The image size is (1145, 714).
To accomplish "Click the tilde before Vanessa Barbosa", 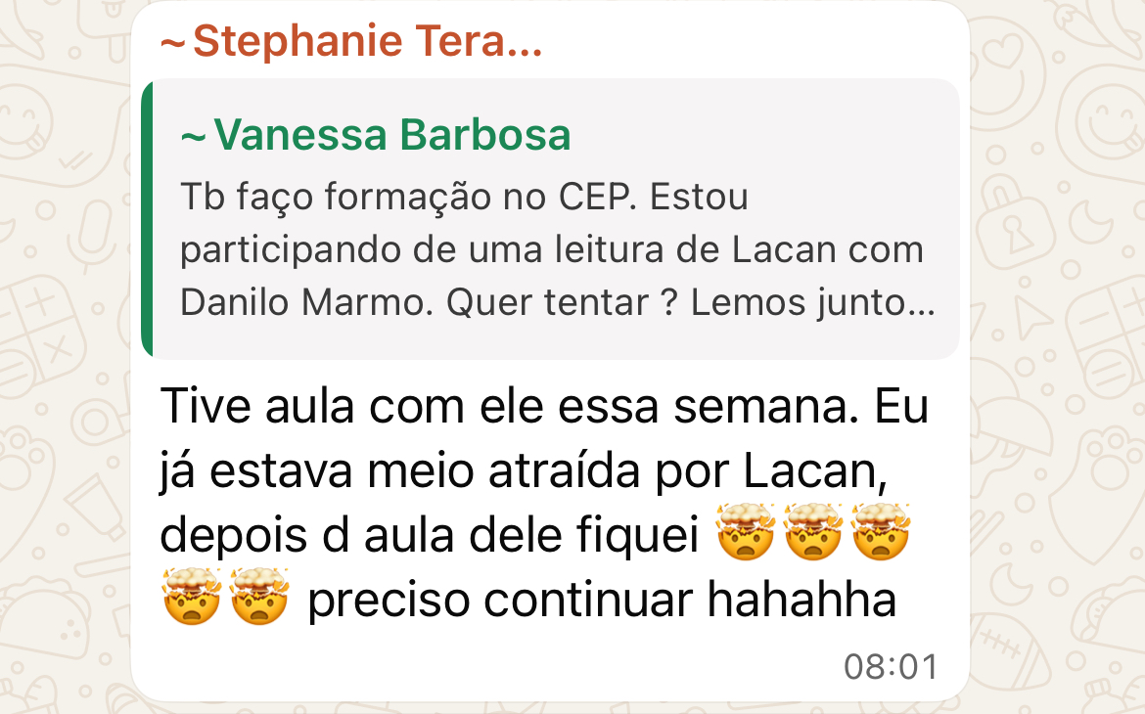I will click(x=193, y=137).
